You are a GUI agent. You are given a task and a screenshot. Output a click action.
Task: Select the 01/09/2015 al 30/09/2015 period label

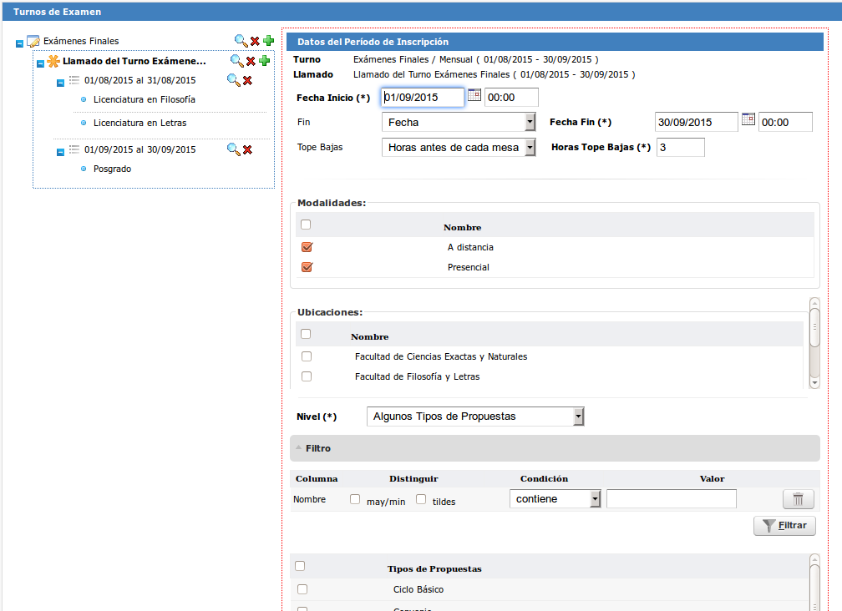(x=140, y=149)
